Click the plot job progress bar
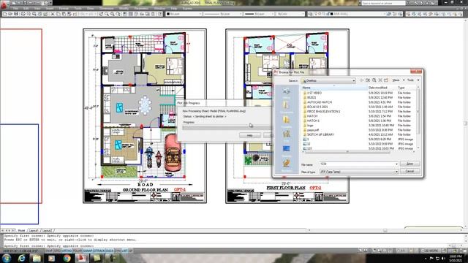The height and width of the screenshot is (263, 468). point(227,128)
